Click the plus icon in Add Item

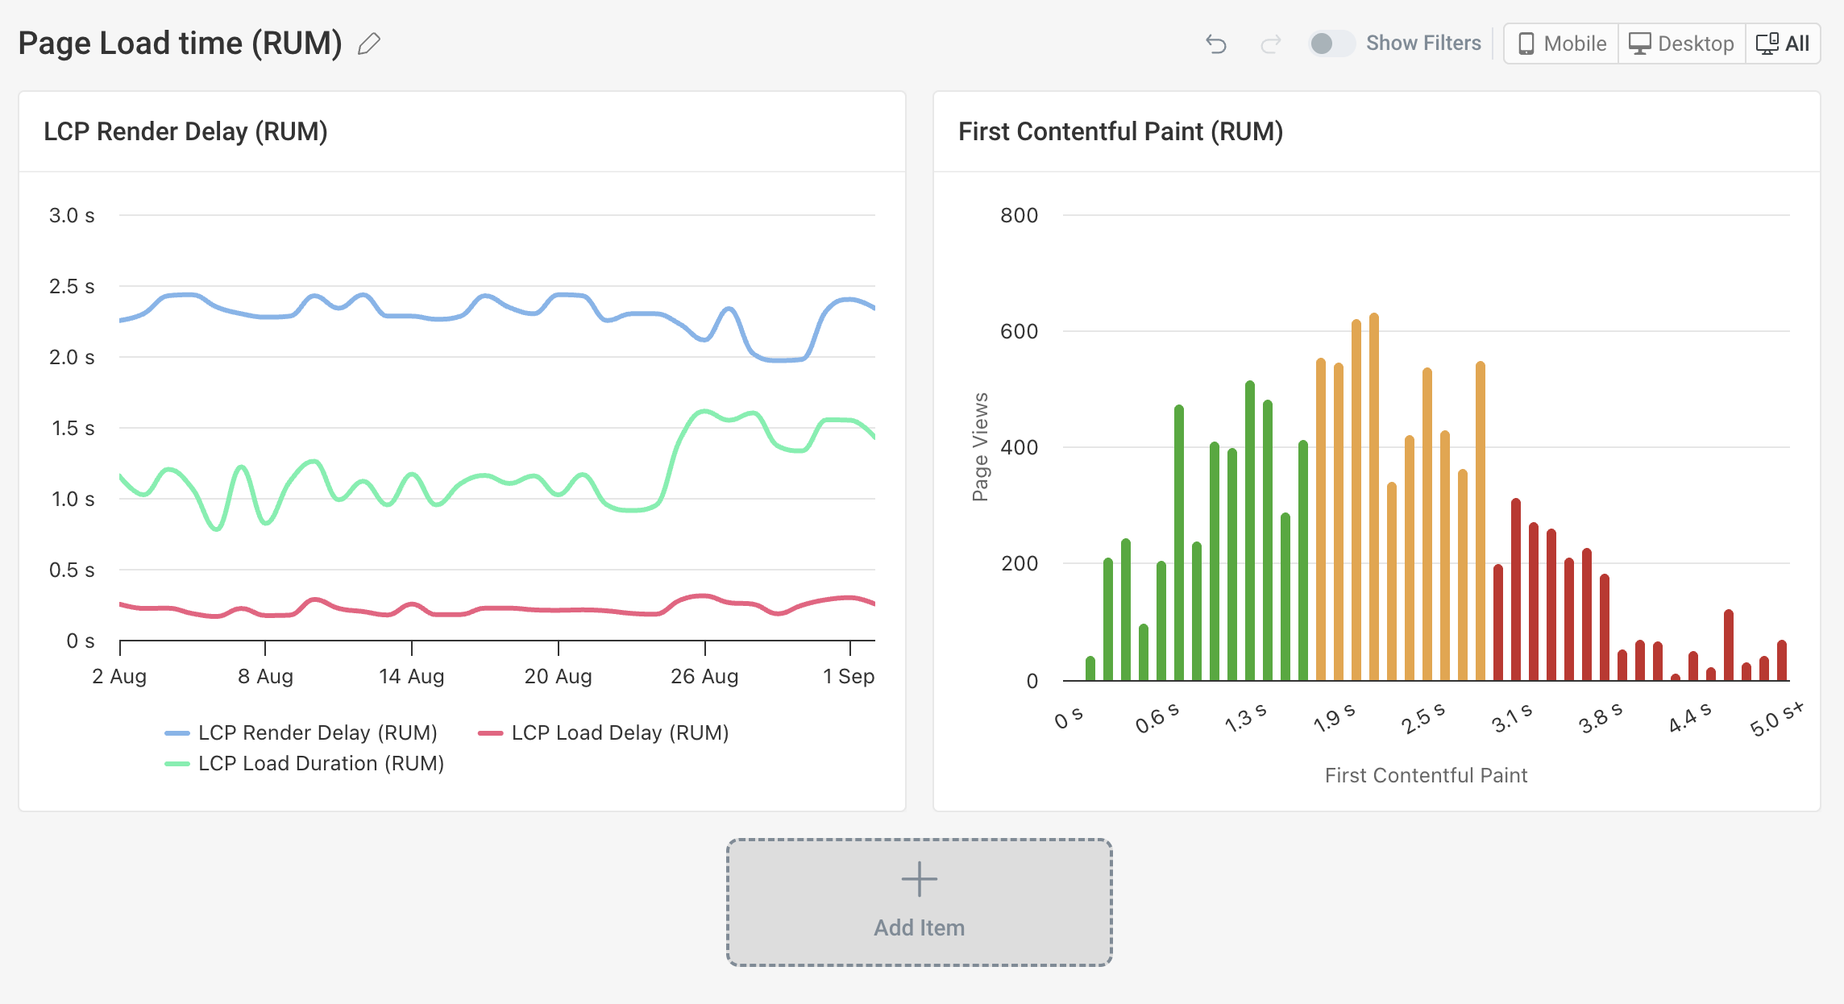click(x=920, y=879)
